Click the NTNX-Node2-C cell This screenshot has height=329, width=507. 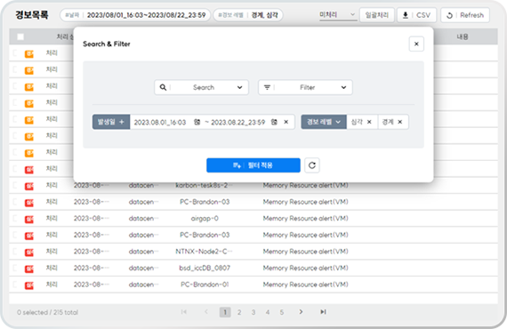coord(204,252)
